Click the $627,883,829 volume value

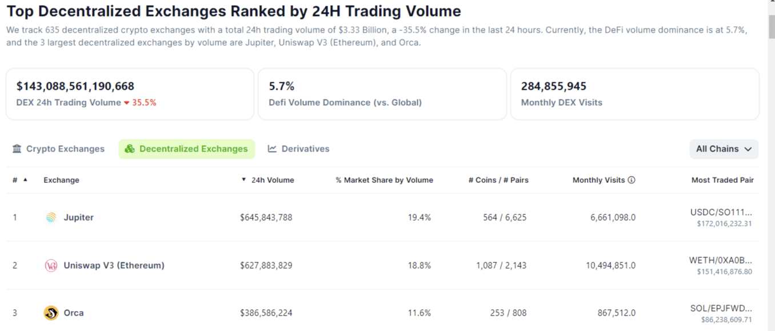click(266, 265)
